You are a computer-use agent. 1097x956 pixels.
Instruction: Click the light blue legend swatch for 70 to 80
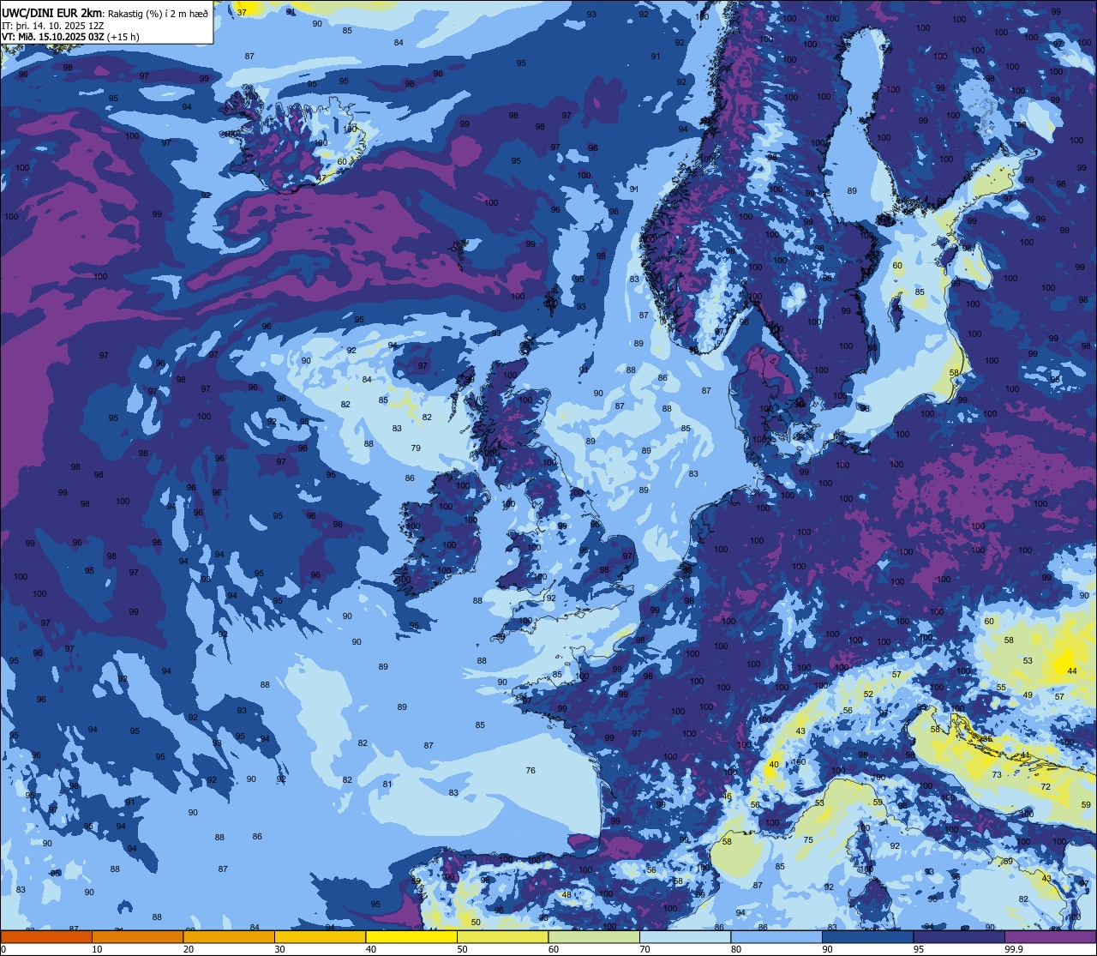tap(685, 936)
